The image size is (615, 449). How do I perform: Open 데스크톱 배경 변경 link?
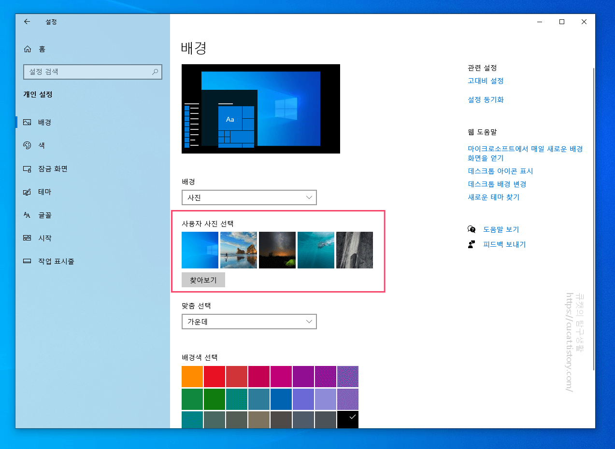point(497,184)
